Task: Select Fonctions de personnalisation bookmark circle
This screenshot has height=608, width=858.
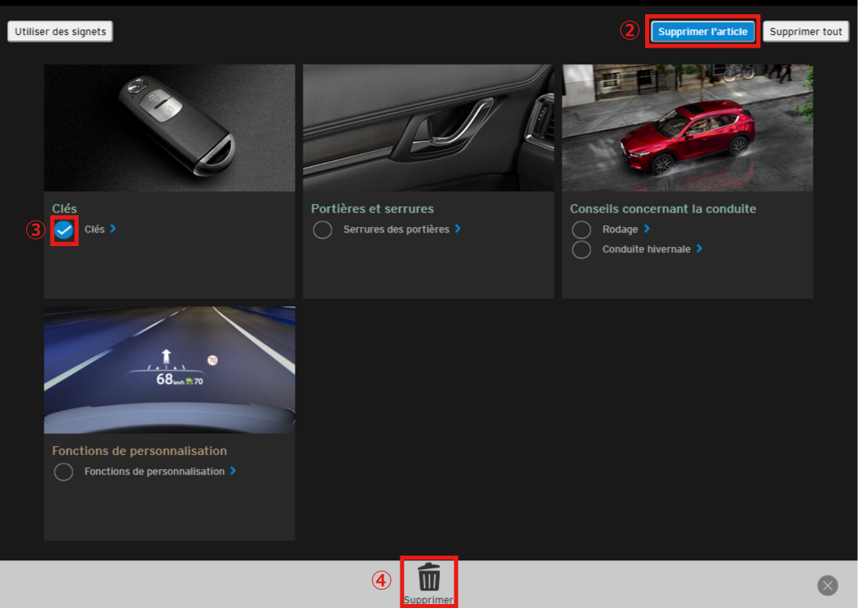Action: tap(64, 472)
